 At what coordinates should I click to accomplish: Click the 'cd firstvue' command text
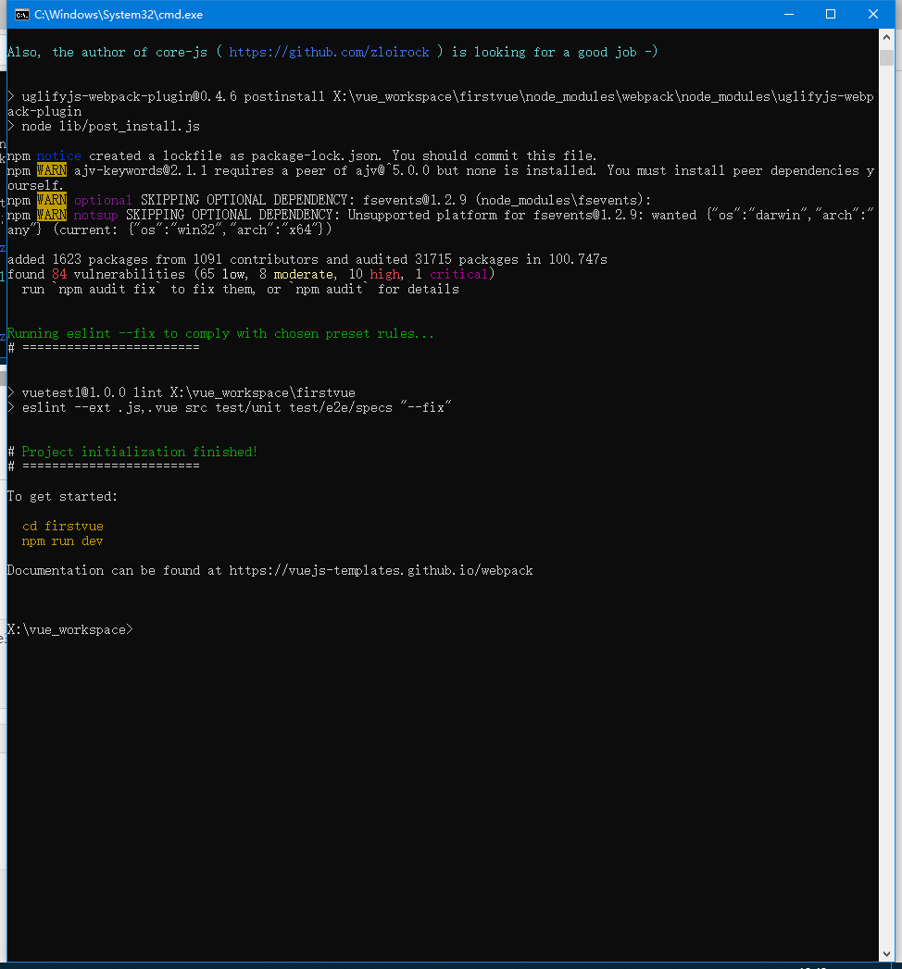(63, 526)
